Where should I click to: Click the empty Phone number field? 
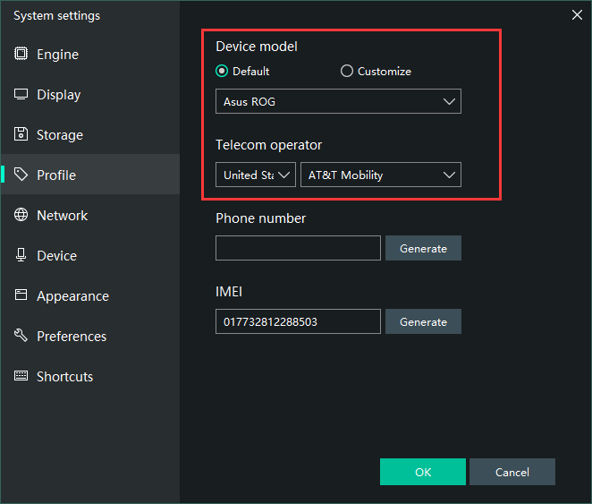click(x=298, y=248)
